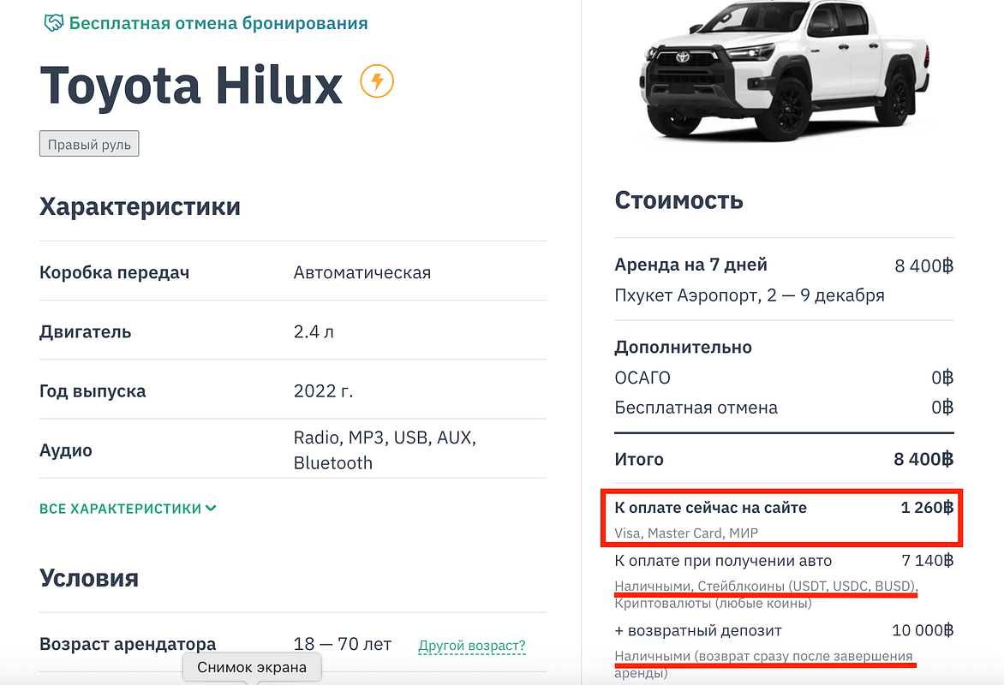The image size is (1004, 685).
Task: Expand "Все характеристики" list
Action: click(x=128, y=509)
